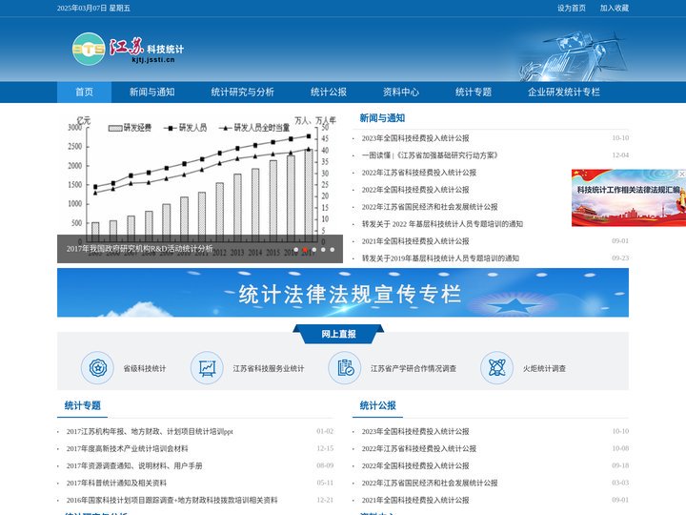Open the 2017年我国政府研究机构R&D活动统计分析 slide caption

tap(139, 249)
